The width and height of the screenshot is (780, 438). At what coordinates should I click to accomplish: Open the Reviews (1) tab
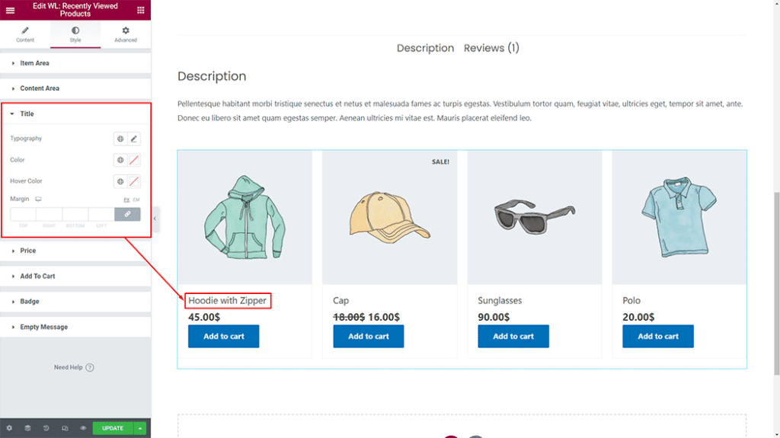point(491,48)
